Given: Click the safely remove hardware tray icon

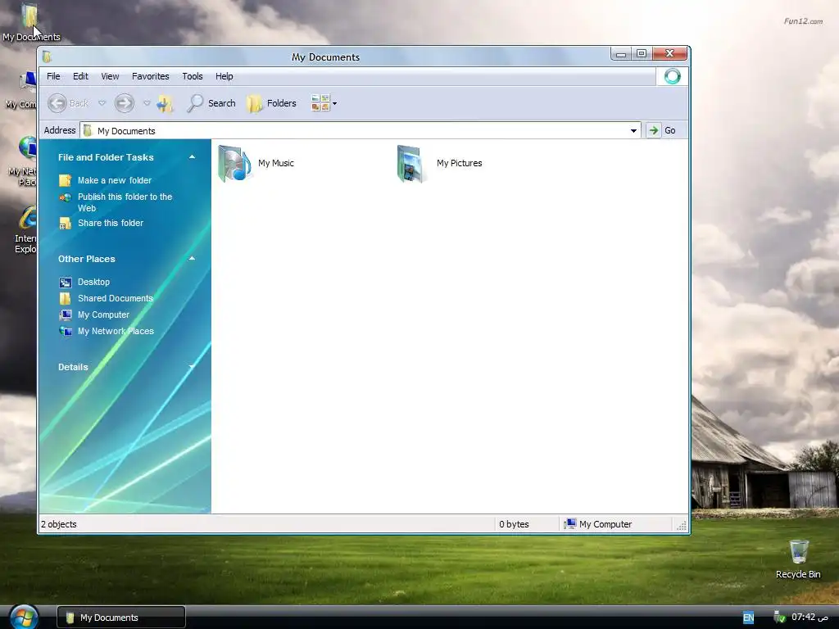Looking at the screenshot, I should (x=780, y=618).
